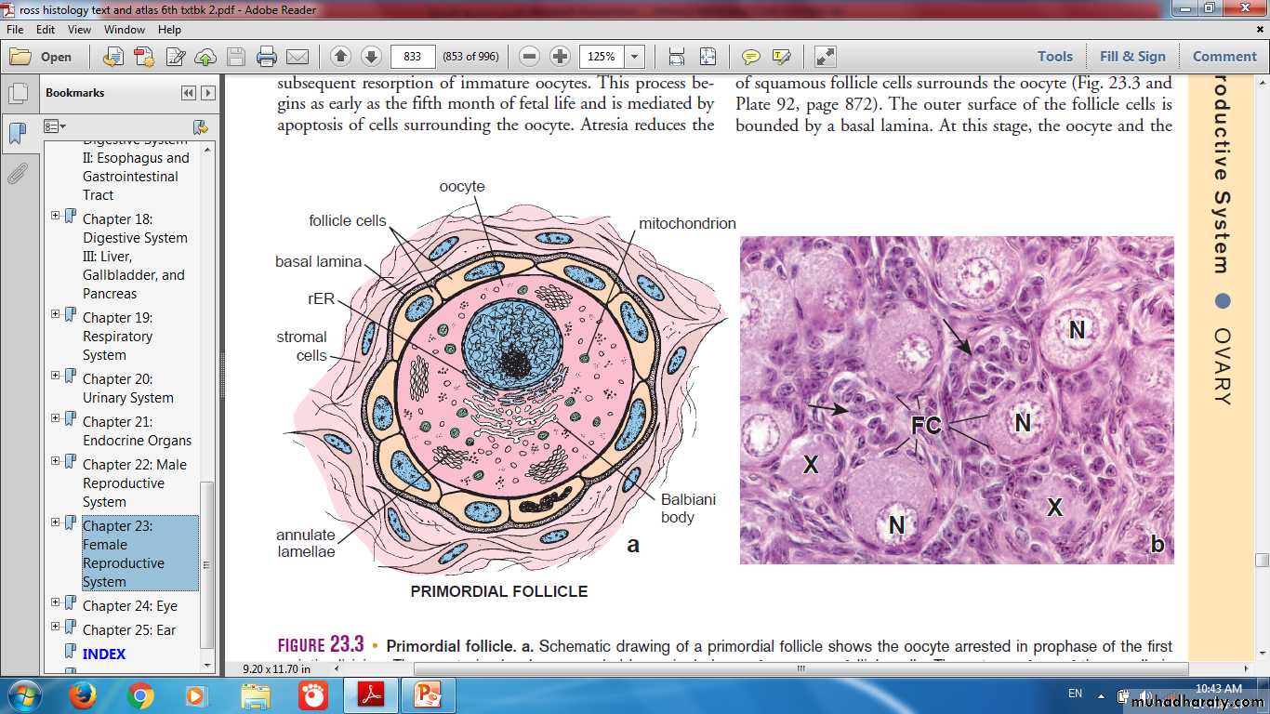Toggle the Bookmarks panel button
Viewport: 1270px width, 714px height.
(x=17, y=133)
